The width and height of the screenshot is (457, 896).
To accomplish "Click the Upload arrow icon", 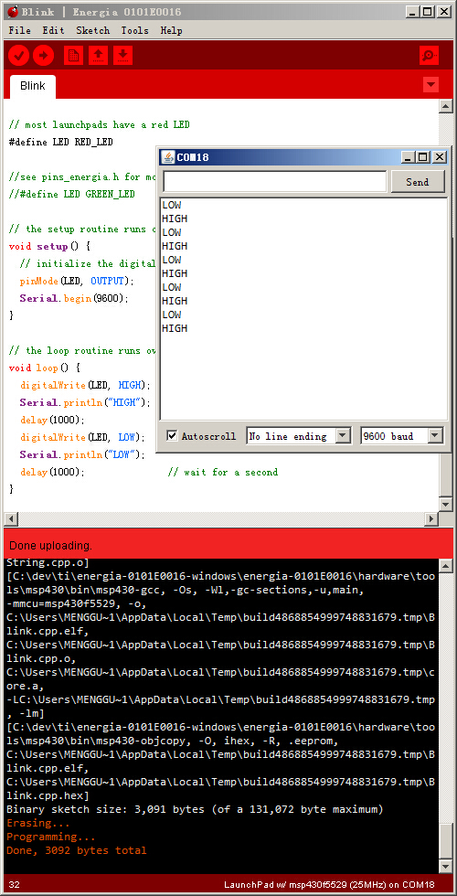I will [44, 56].
